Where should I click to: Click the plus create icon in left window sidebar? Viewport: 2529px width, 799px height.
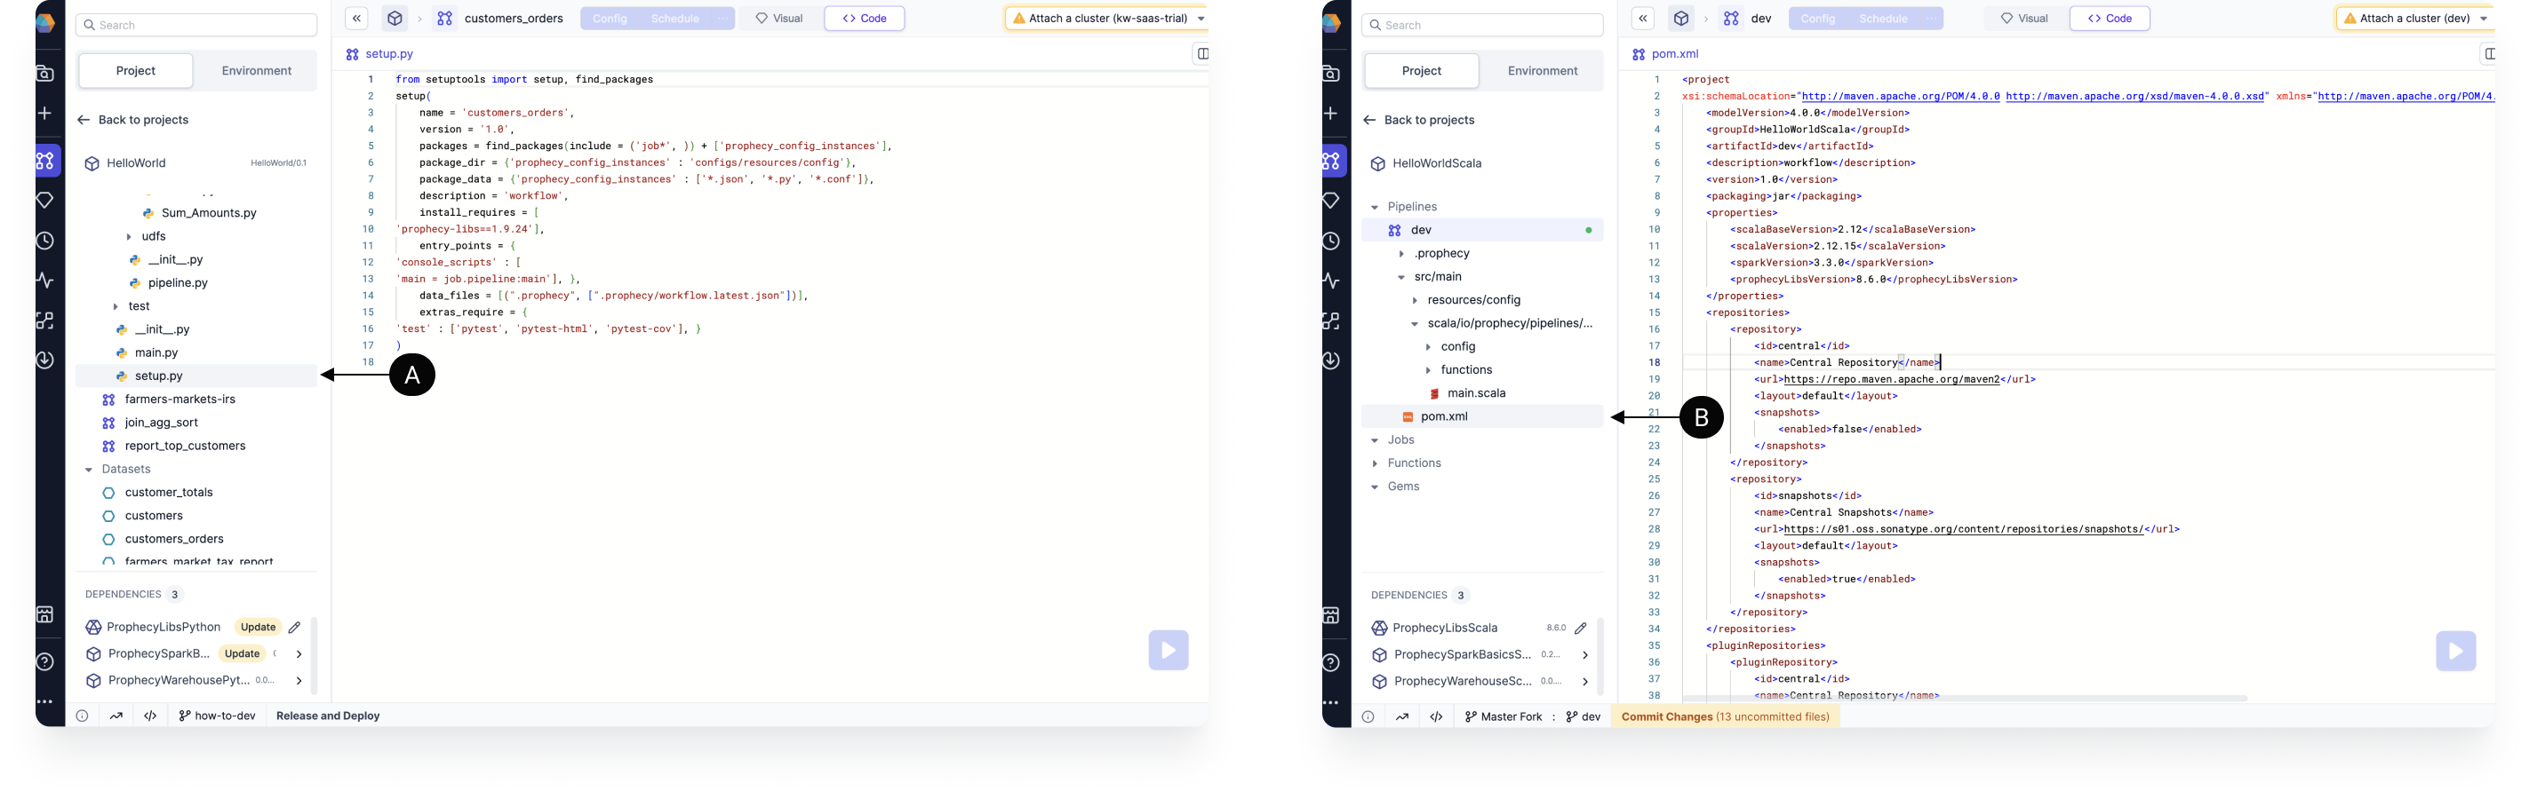[x=45, y=114]
